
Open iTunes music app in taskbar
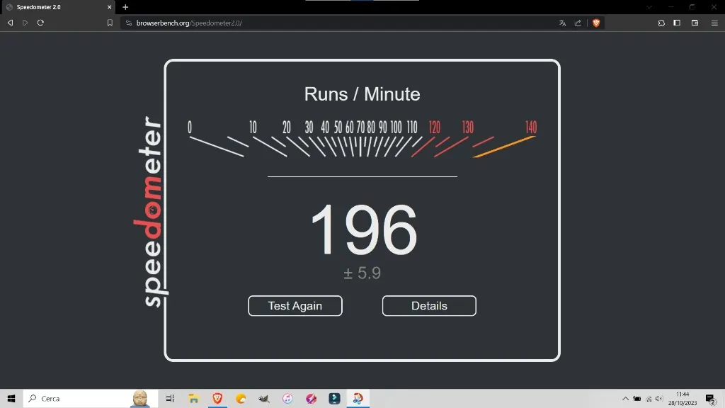[x=287, y=398]
